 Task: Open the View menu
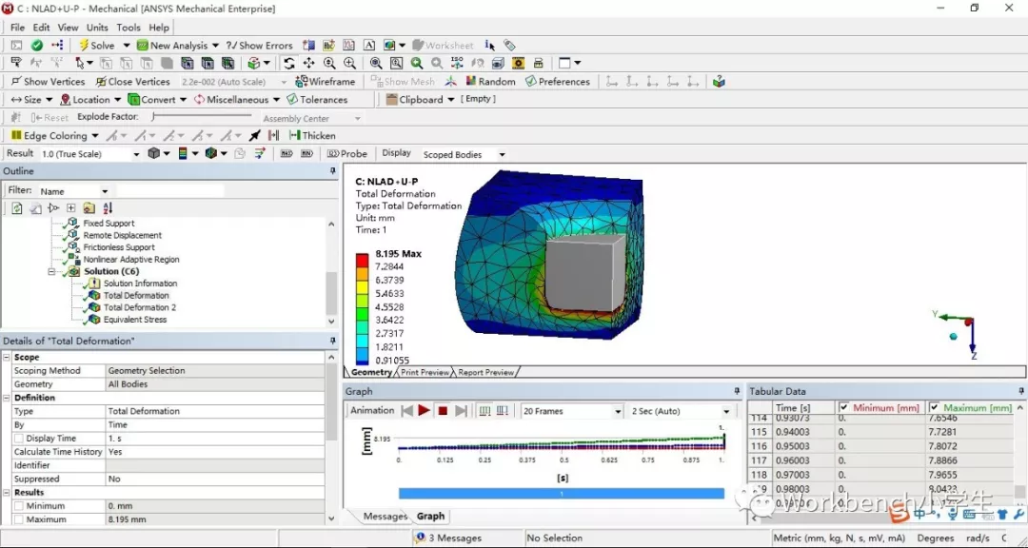[69, 28]
